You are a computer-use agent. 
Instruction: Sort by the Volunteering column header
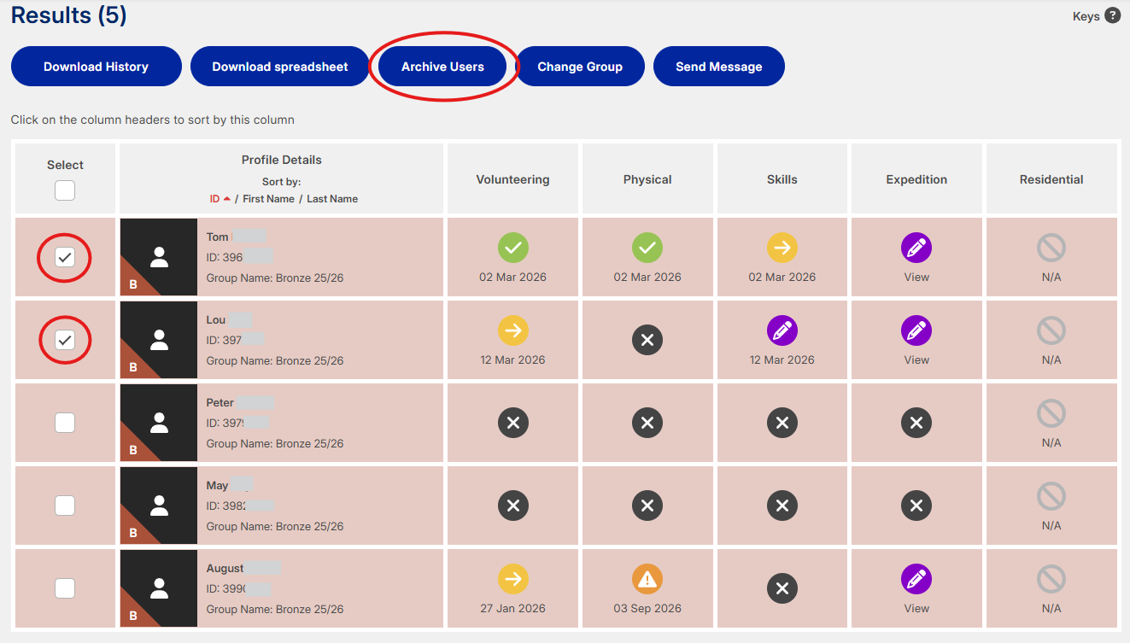coord(512,179)
